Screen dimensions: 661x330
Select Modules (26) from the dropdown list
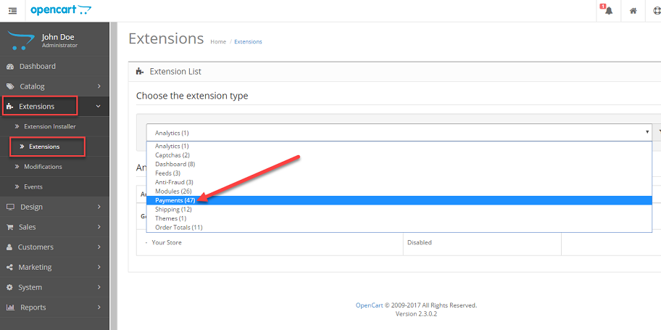click(399, 191)
